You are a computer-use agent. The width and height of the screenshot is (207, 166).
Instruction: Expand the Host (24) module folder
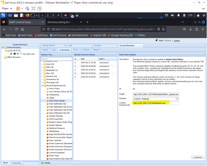[x=42, y=64]
